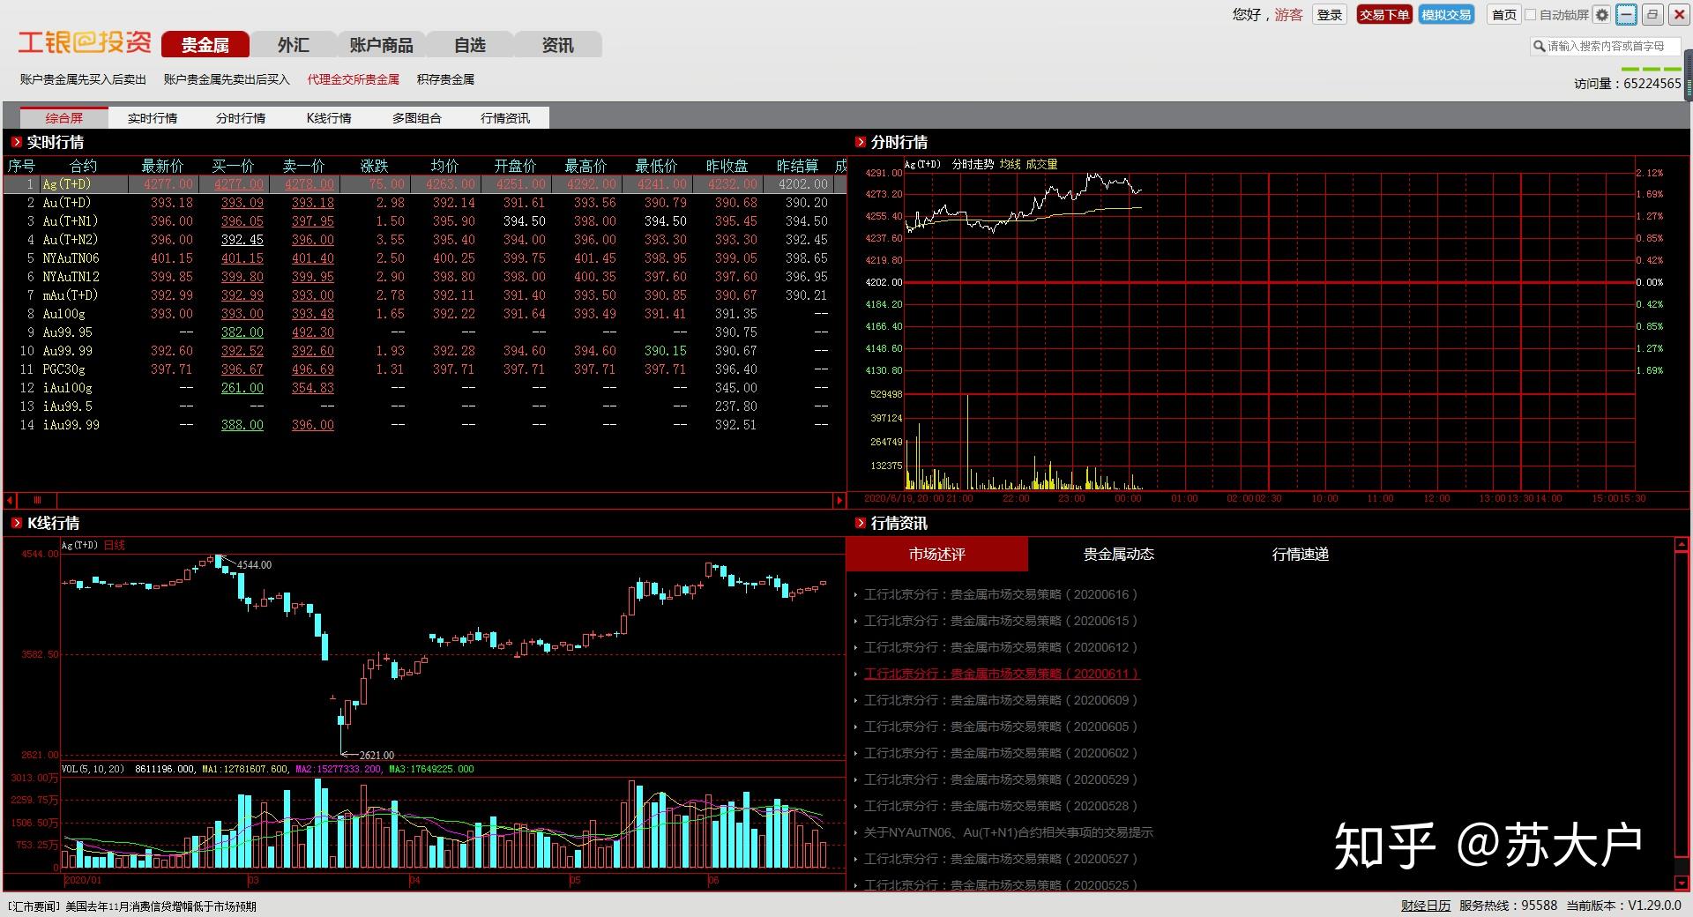Click the table's right horizontal scroll arrow
This screenshot has width=1693, height=917.
[x=839, y=500]
